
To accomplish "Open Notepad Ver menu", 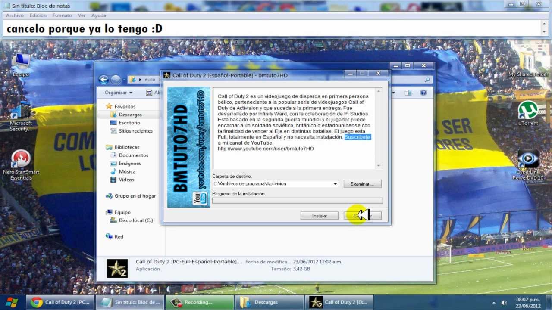I will [x=82, y=15].
